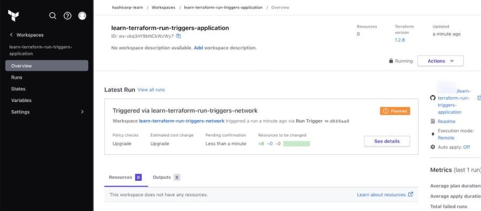Click the external link icon by repository
The width and height of the screenshot is (481, 211).
(479, 98)
